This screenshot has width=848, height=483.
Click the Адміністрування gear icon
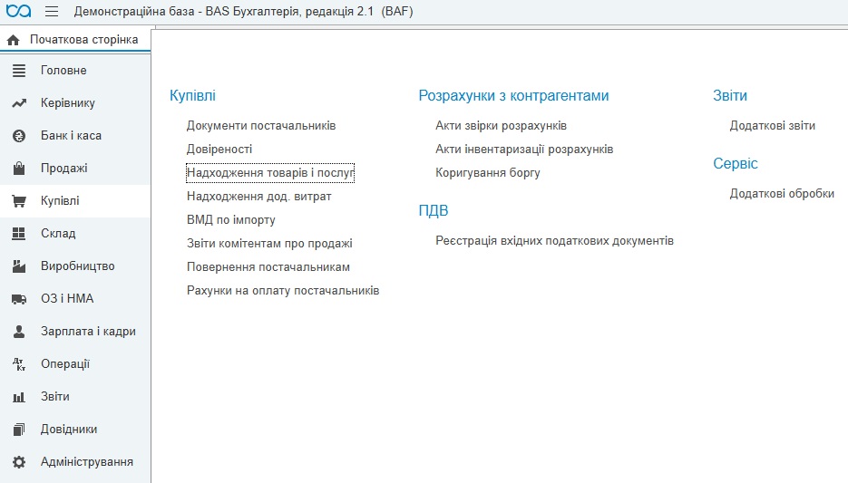tap(19, 462)
